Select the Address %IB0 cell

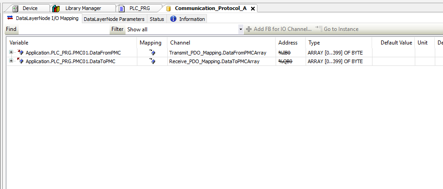285,53
